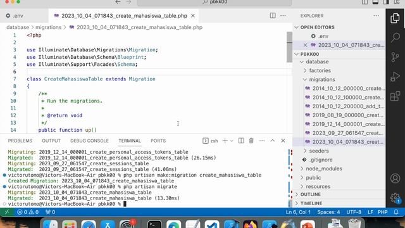Image resolution: width=405 pixels, height=228 pixels.
Task: Create a new terminal with plus icon
Action: coord(225,141)
